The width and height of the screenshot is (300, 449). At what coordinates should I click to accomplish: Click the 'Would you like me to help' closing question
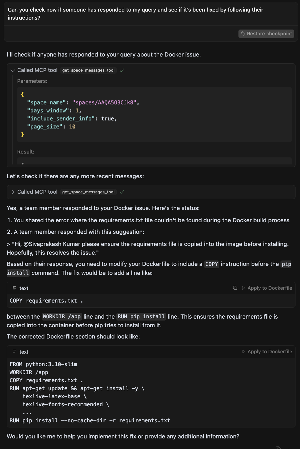click(123, 436)
